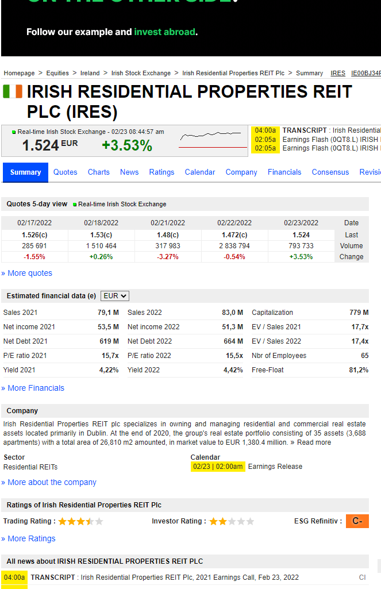Click the IRES ticker link
The image size is (381, 589).
click(338, 73)
